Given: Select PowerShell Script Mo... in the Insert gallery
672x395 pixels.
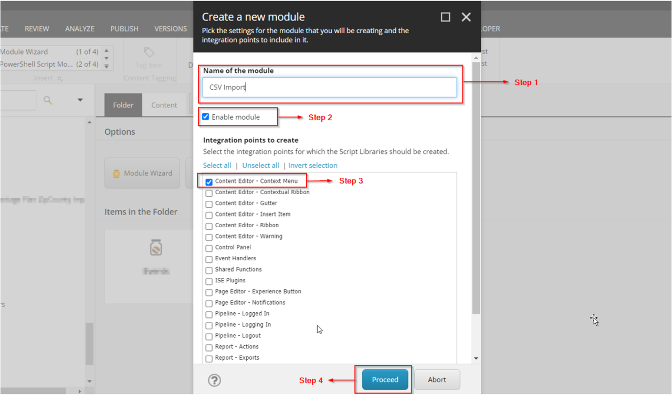Looking at the screenshot, I should [37, 64].
